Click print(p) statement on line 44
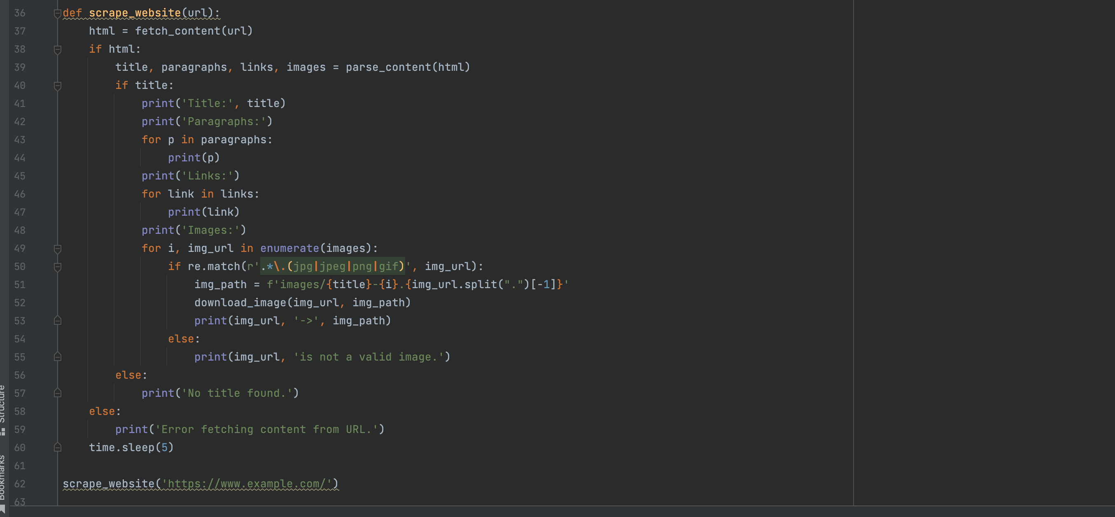1115x517 pixels. pyautogui.click(x=194, y=158)
